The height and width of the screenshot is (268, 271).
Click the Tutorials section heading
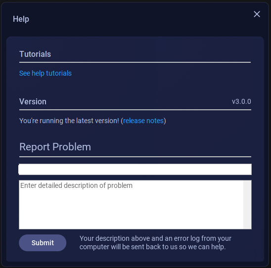[x=35, y=54]
